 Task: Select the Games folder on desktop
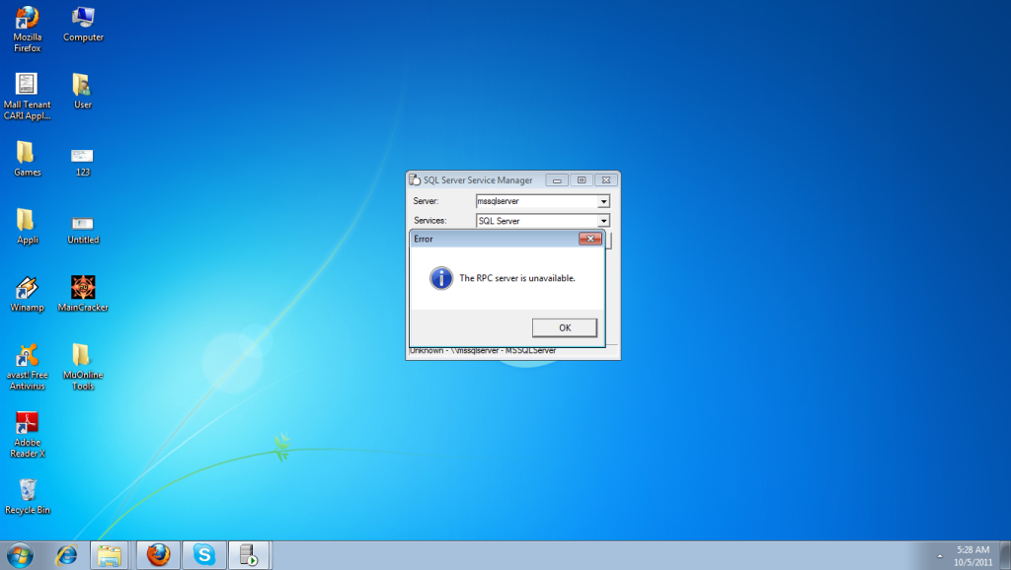coord(27,159)
